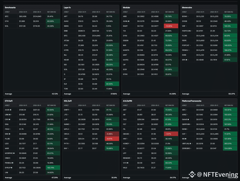Click the VVV return 96.23% cell
Image resolution: width=240 pixels, height=181 pixels.
[171, 163]
